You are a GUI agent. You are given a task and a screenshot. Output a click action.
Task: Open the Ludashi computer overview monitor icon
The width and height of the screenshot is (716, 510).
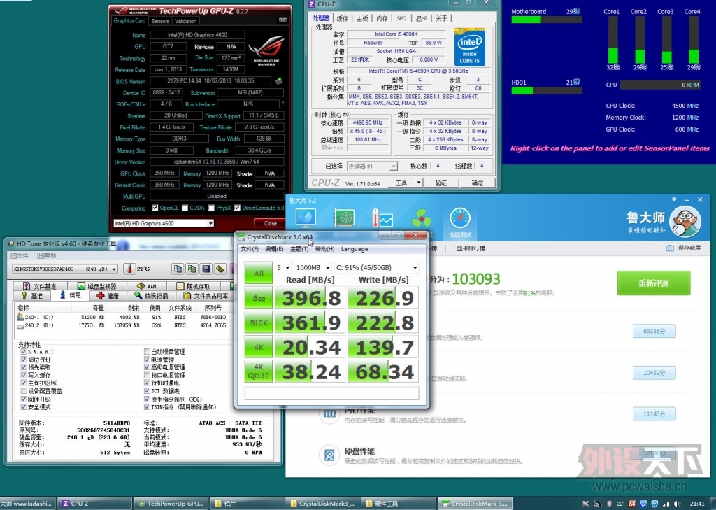(306, 218)
